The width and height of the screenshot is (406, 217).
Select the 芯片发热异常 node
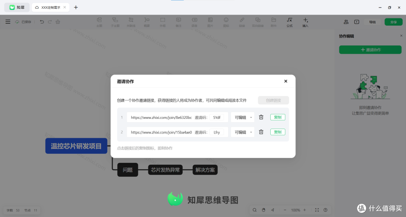point(165,170)
